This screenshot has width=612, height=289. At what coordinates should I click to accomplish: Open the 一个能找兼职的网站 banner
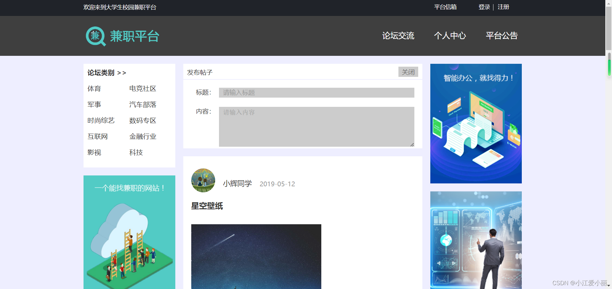pyautogui.click(x=129, y=232)
